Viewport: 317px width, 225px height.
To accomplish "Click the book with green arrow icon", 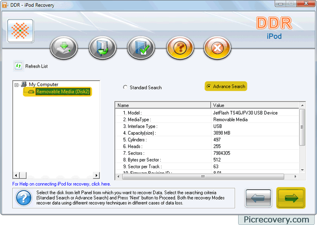I will tap(102, 48).
